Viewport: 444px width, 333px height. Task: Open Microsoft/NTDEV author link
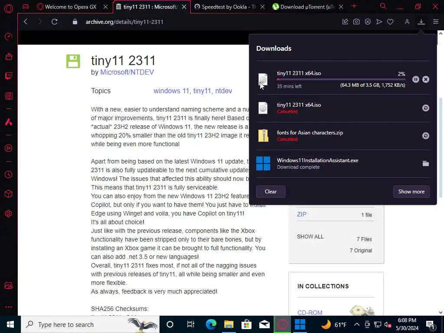click(x=127, y=72)
